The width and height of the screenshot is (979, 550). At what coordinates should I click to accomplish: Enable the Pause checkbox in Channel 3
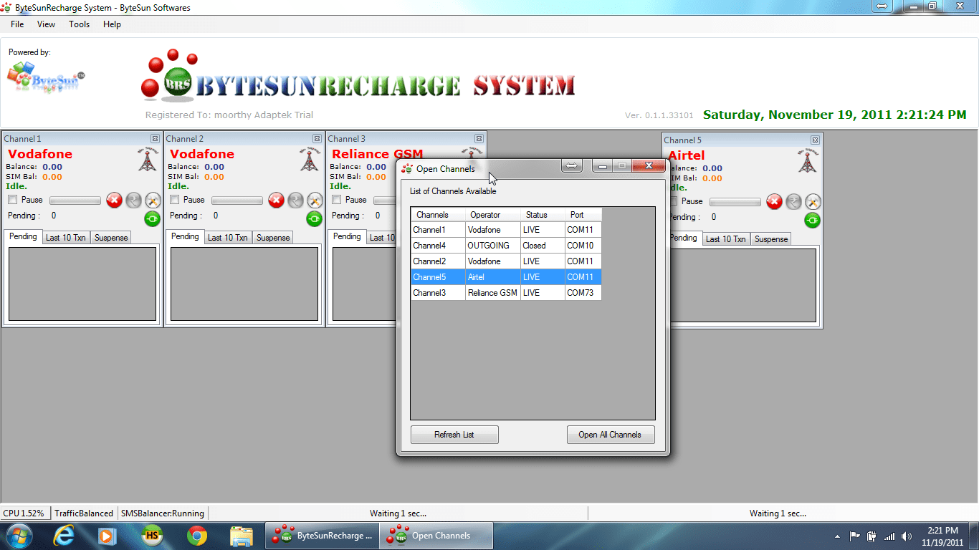point(336,200)
